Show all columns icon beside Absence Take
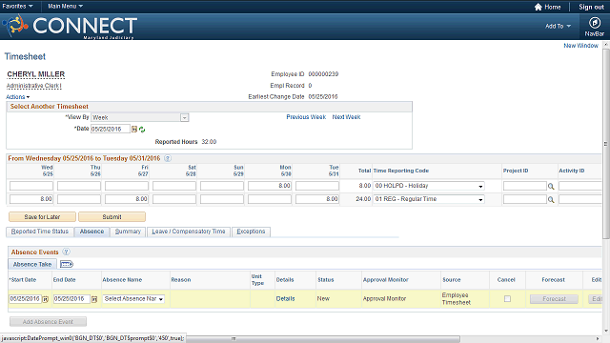This screenshot has width=610, height=343. coord(67,265)
